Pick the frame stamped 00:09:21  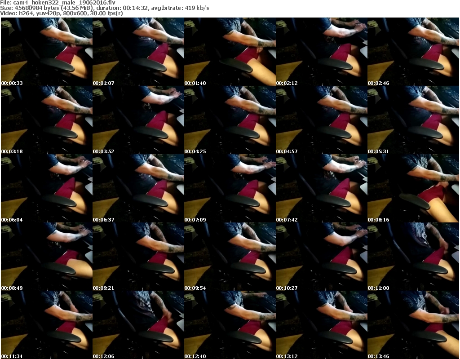(138, 257)
